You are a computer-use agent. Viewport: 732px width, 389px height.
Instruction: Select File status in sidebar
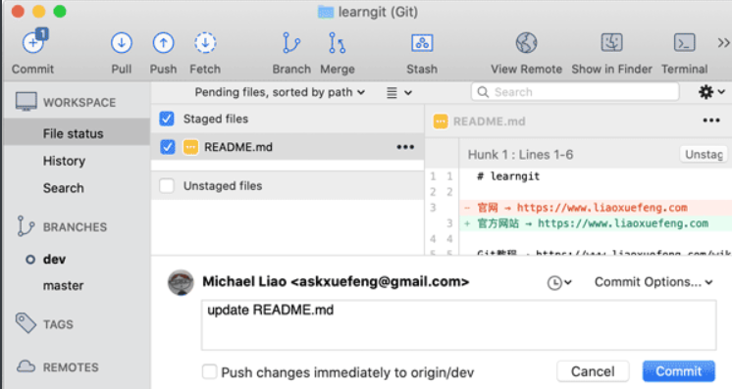pyautogui.click(x=77, y=133)
